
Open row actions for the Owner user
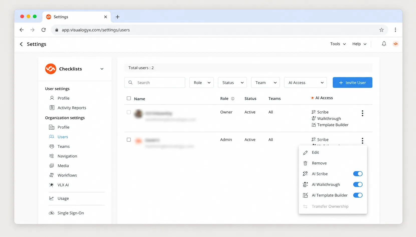[x=362, y=113]
